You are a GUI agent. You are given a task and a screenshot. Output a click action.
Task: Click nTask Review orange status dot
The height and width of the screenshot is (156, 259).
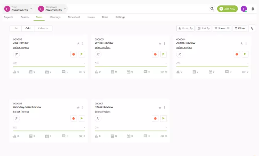155,118
